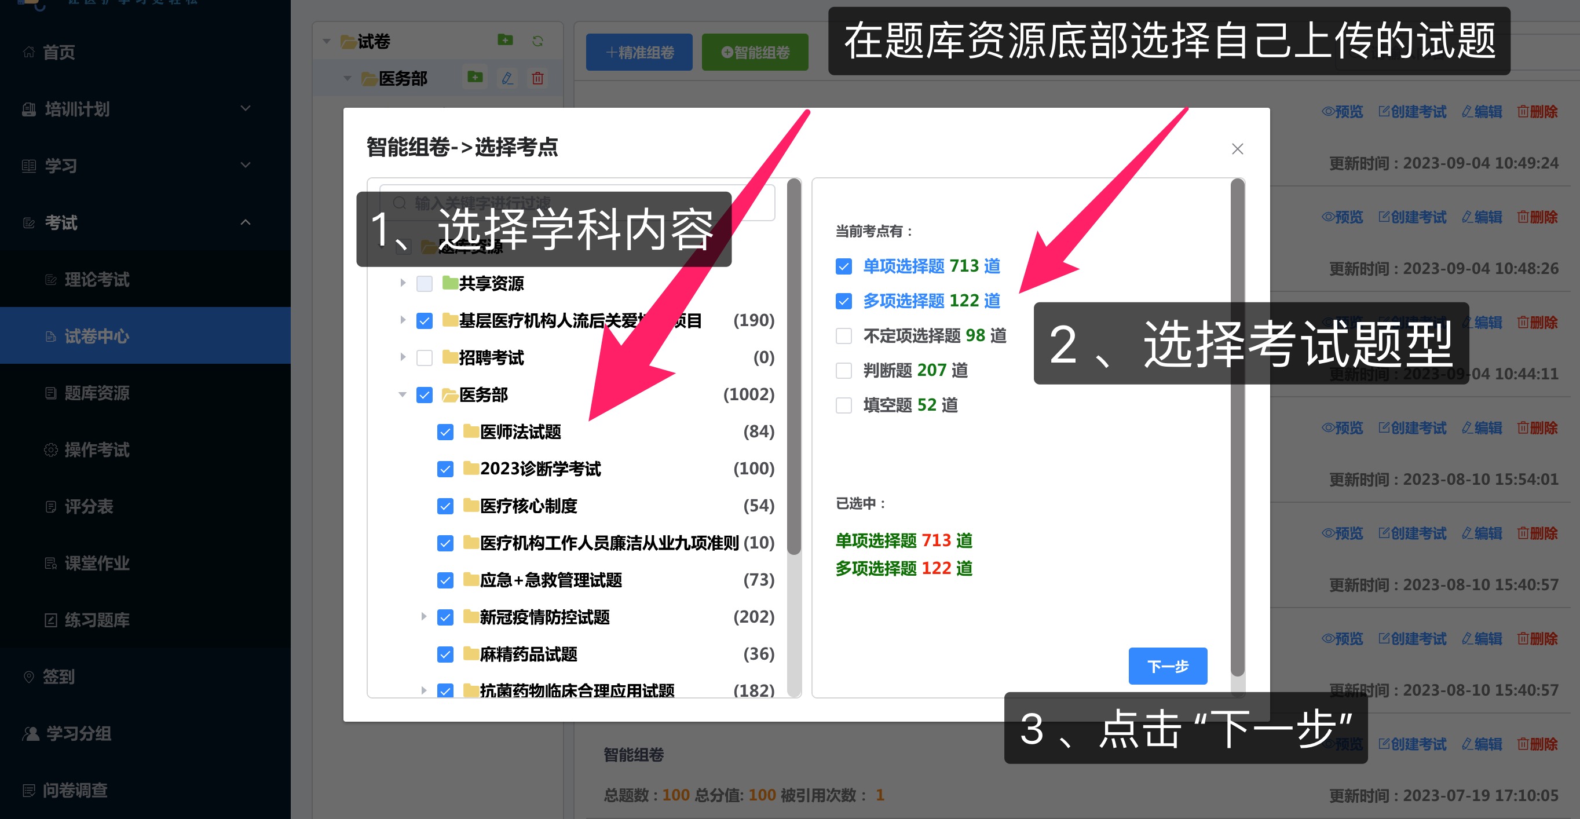Click the keyword filter input field

point(576,203)
